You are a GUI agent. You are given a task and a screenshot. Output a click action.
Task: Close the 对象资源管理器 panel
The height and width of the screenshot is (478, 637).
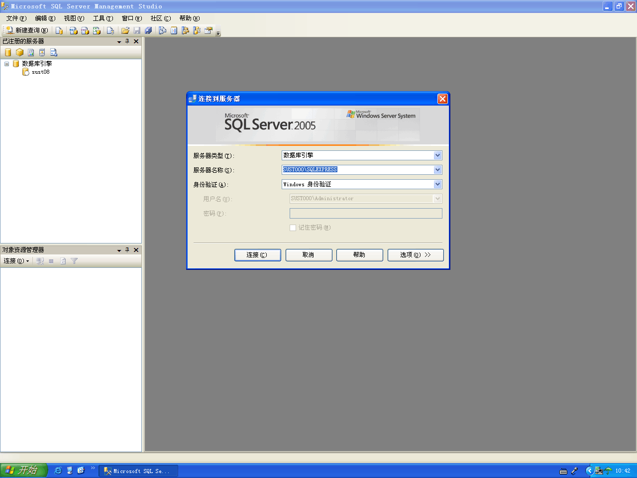pyautogui.click(x=136, y=250)
